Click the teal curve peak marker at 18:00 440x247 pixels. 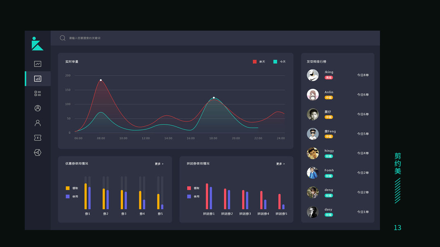click(x=214, y=98)
